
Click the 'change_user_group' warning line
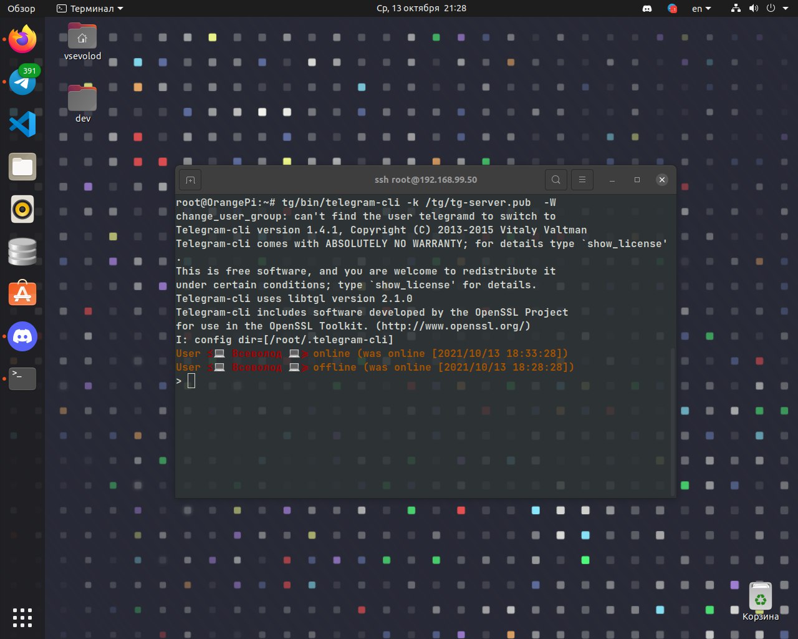click(x=366, y=216)
